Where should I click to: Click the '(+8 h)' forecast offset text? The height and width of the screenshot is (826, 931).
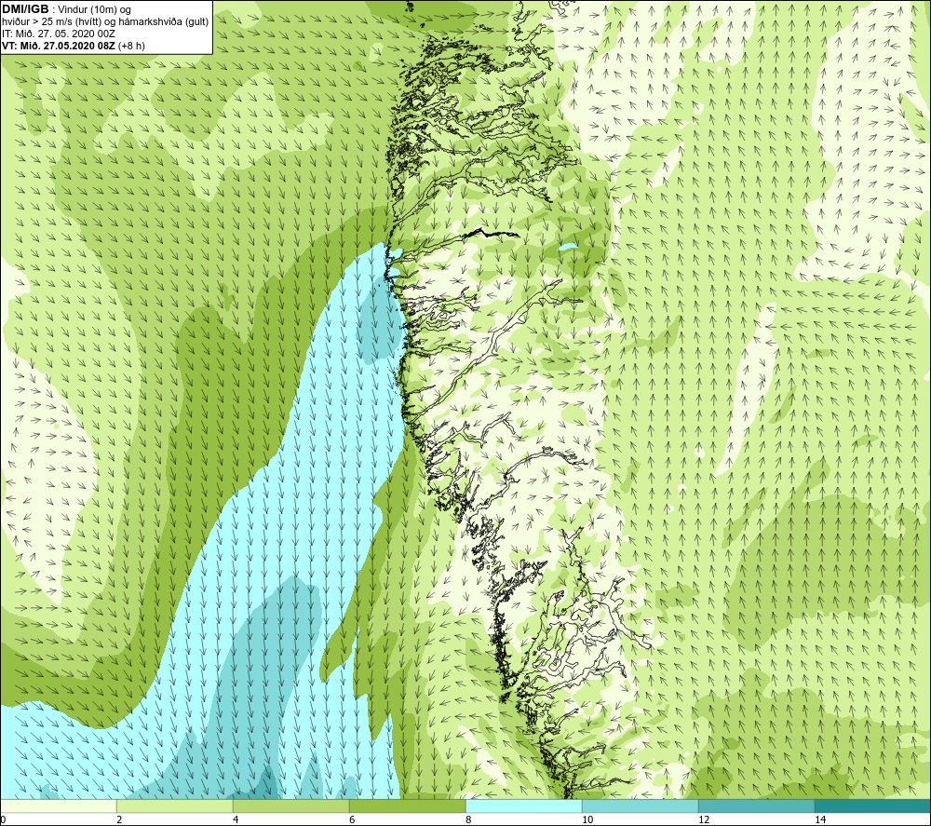(x=131, y=46)
